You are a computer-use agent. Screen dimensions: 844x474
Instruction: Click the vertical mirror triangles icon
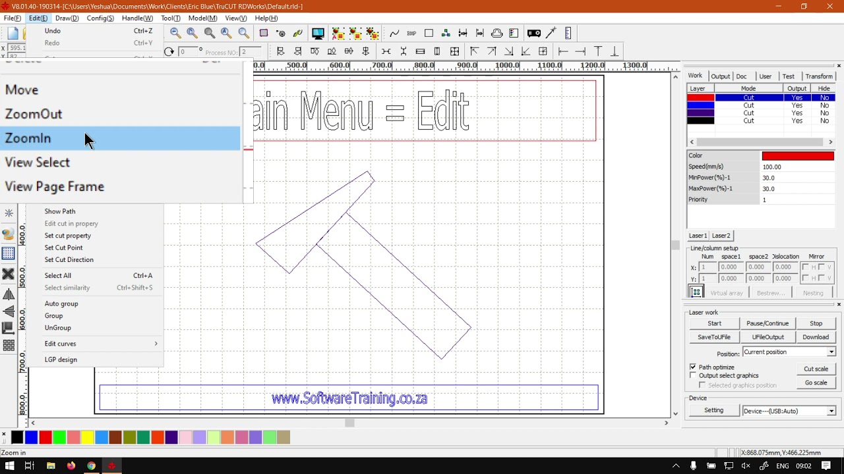click(9, 311)
